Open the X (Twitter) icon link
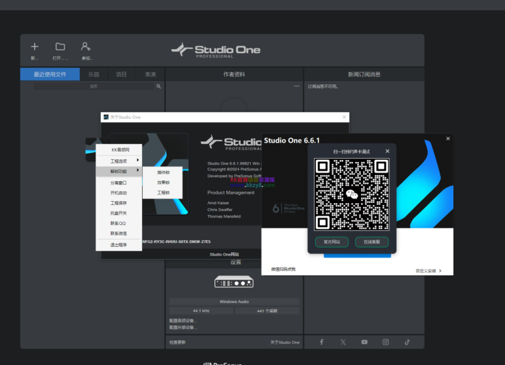The width and height of the screenshot is (505, 365). pyautogui.click(x=343, y=342)
